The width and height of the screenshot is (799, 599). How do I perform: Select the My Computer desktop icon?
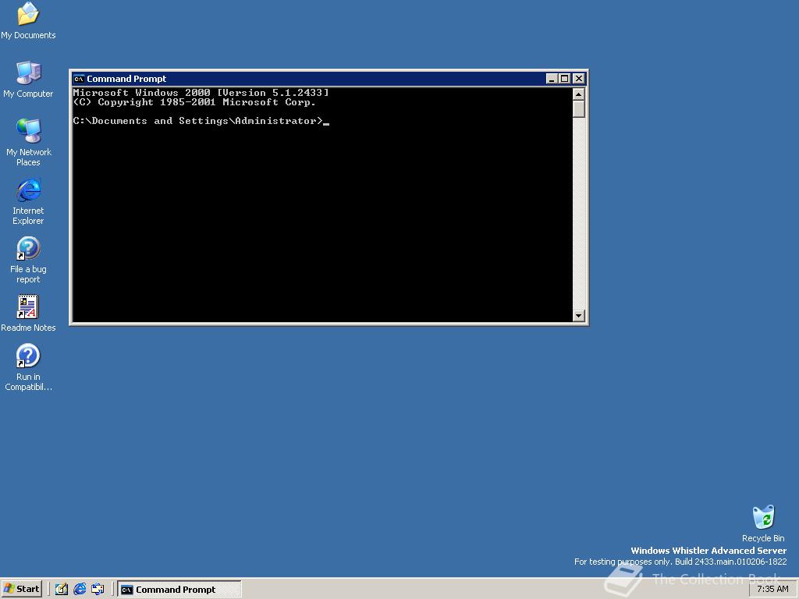tap(28, 79)
